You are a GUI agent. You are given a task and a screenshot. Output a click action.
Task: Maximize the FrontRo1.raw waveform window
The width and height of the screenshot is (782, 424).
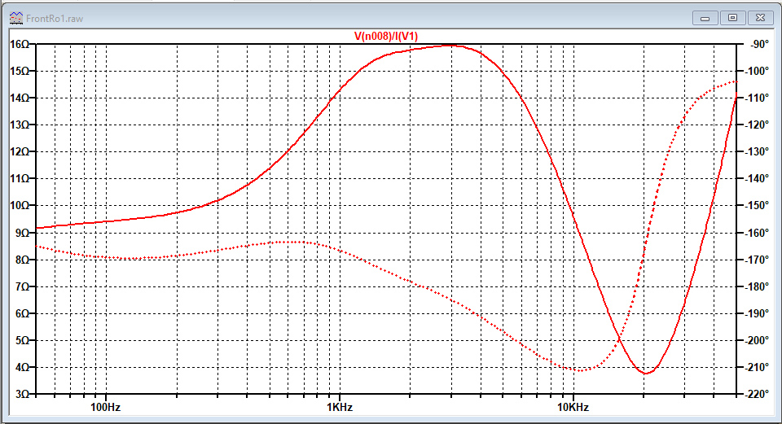(732, 18)
